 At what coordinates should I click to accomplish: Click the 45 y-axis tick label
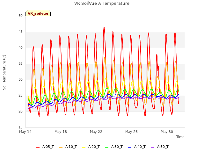click(x=20, y=32)
